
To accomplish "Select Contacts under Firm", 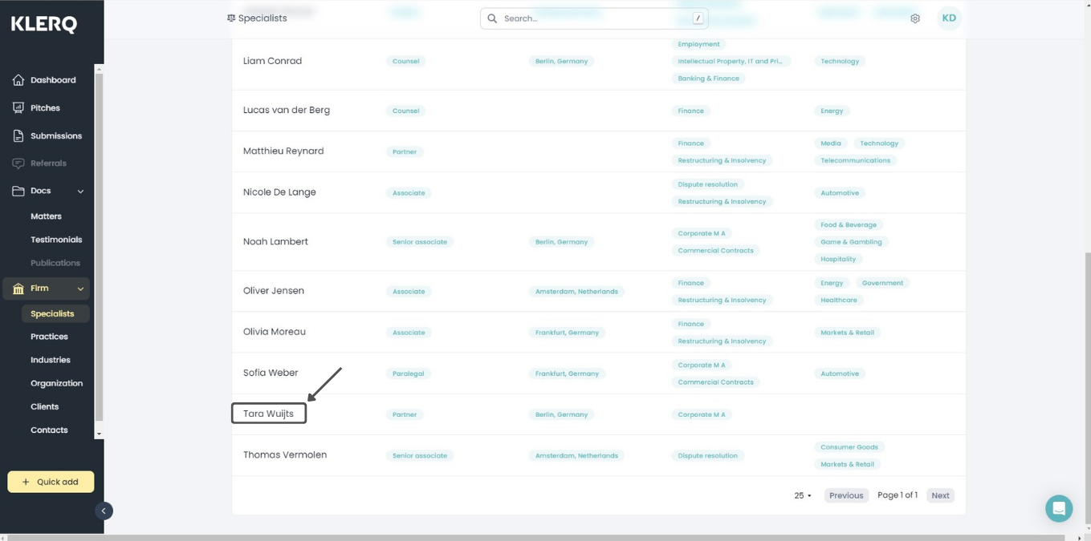I will pos(49,430).
